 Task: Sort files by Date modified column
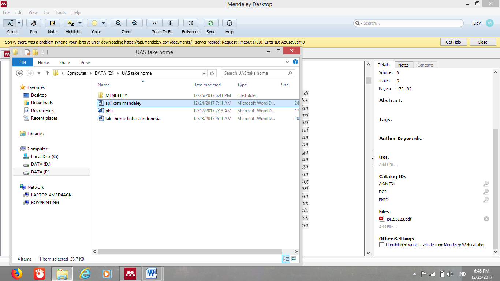point(207,85)
